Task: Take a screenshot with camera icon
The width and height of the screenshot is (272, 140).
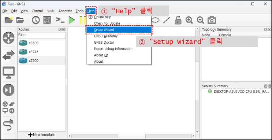Action: click(212, 20)
